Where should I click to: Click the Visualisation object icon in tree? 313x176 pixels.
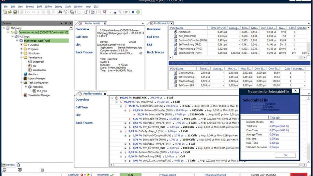click(x=30, y=70)
